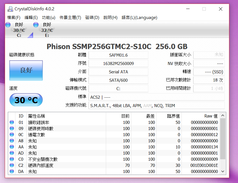Click the transfer mode field SATA/600
The width and height of the screenshot is (238, 183).
point(118,80)
